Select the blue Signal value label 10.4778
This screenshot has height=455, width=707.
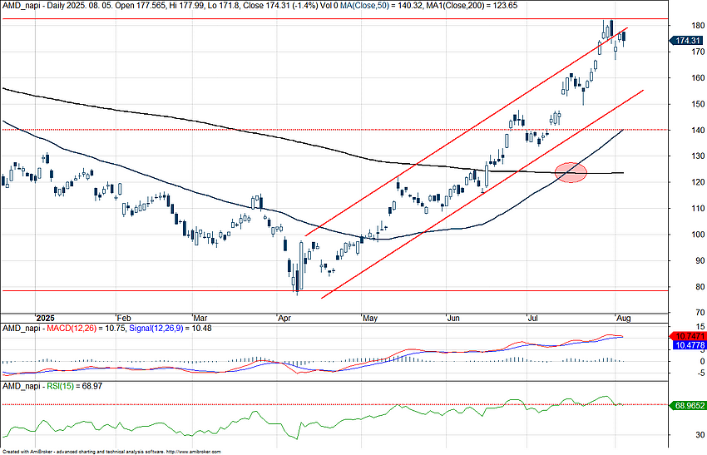688,345
